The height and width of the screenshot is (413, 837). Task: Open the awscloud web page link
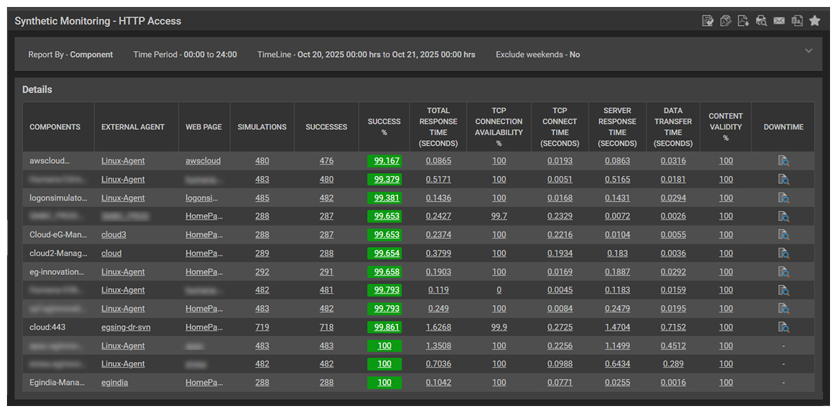(203, 161)
